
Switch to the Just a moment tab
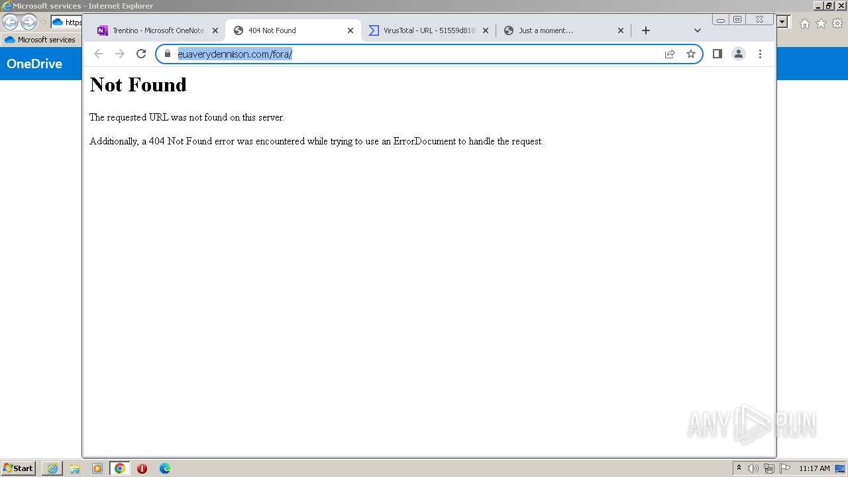(x=563, y=30)
